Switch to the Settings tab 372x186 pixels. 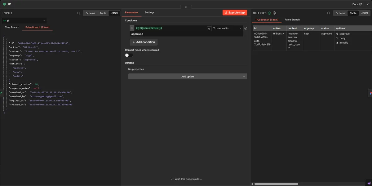[150, 12]
